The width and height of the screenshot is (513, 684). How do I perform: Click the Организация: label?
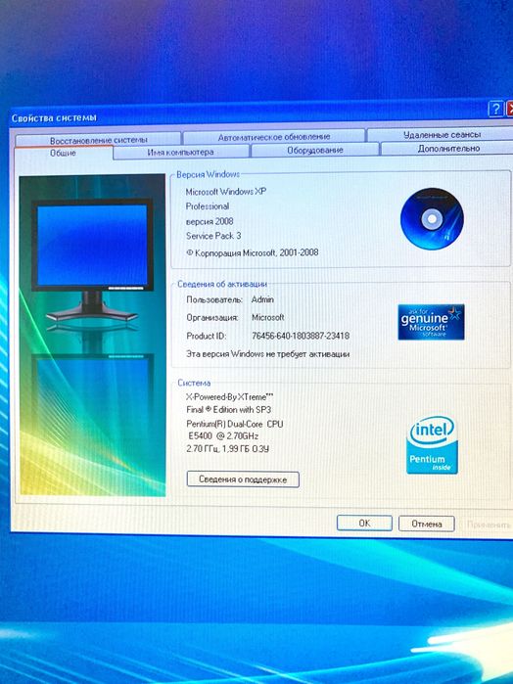(x=212, y=318)
